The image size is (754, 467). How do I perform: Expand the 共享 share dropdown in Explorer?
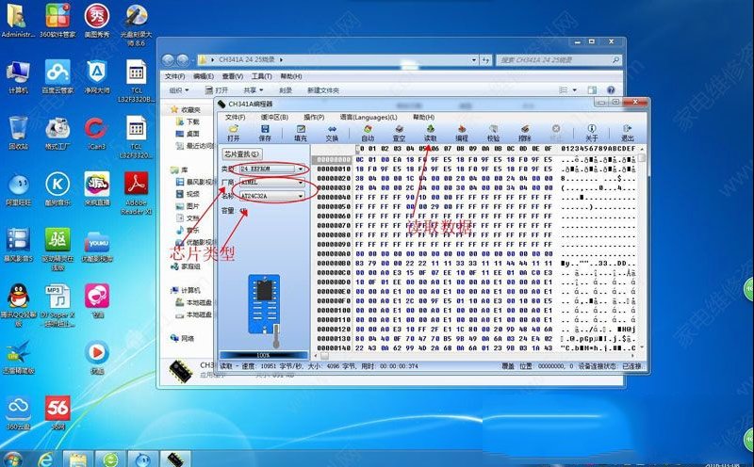coord(254,90)
